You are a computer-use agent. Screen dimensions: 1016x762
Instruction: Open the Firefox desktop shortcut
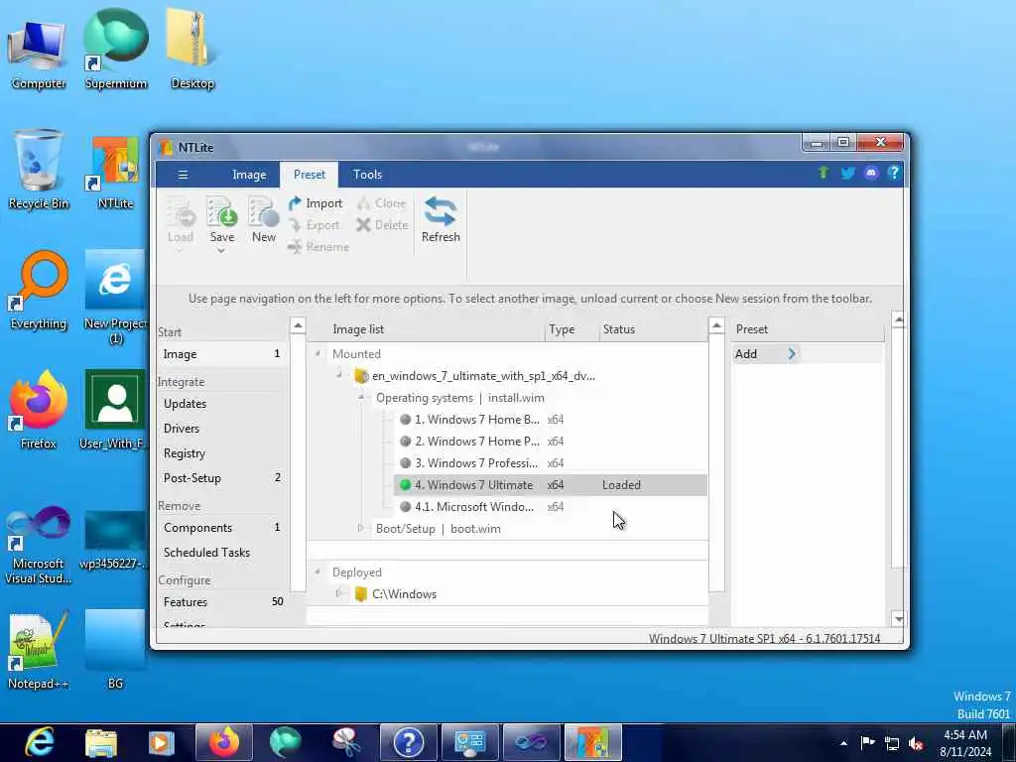tap(39, 410)
